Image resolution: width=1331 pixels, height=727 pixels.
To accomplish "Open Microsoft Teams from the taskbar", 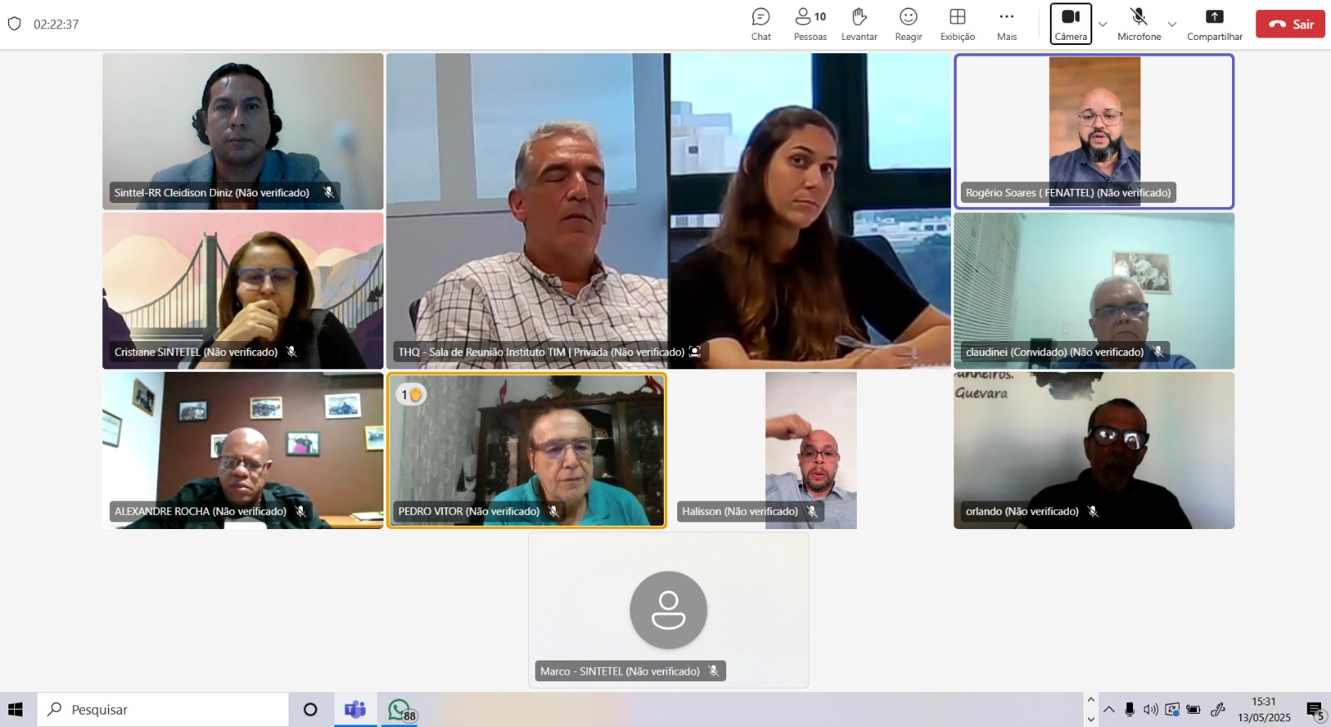I will tap(355, 710).
